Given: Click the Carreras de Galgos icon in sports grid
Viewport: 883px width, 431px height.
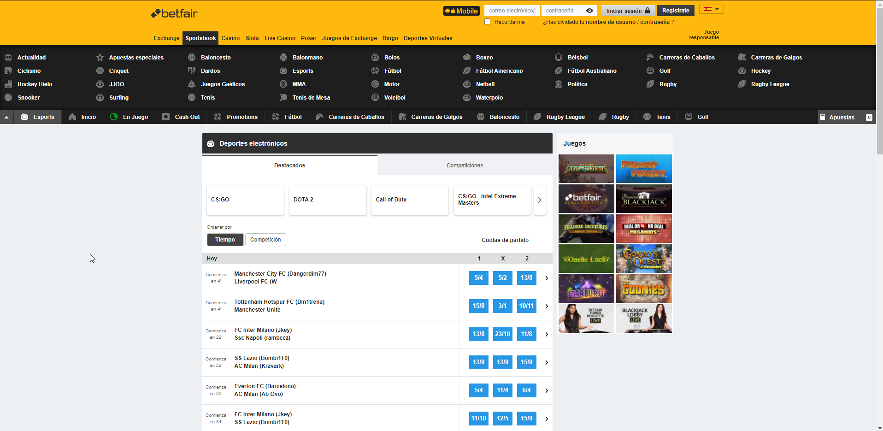Looking at the screenshot, I should coord(742,58).
